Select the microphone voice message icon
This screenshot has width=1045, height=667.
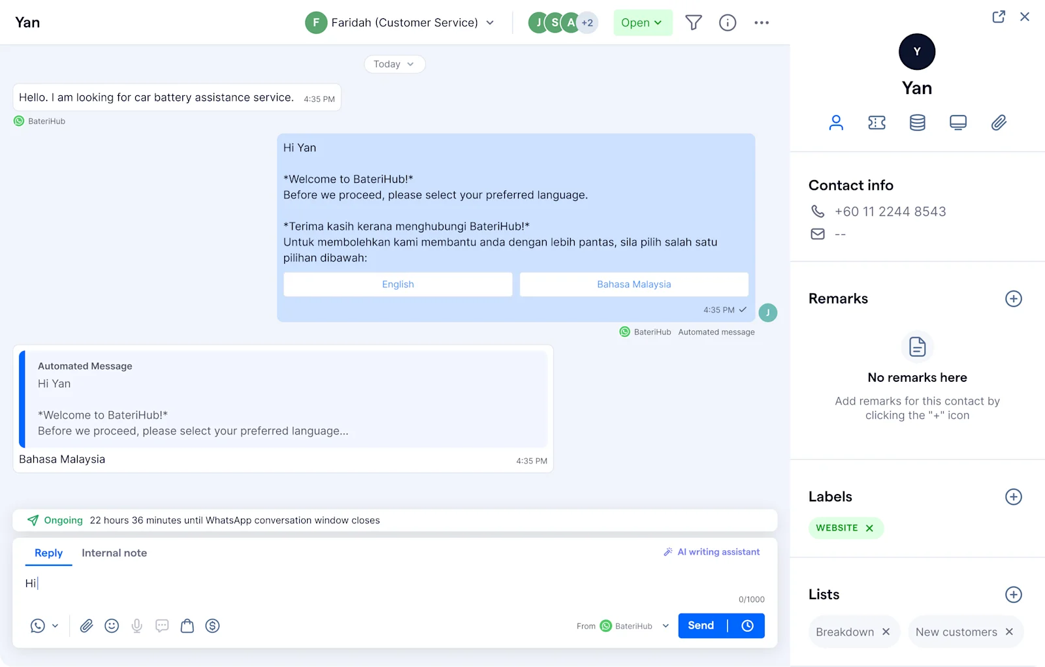(x=137, y=626)
